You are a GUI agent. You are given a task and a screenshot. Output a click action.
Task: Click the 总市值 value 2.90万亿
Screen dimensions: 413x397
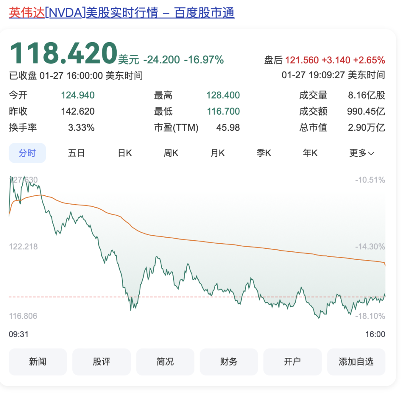(x=366, y=128)
